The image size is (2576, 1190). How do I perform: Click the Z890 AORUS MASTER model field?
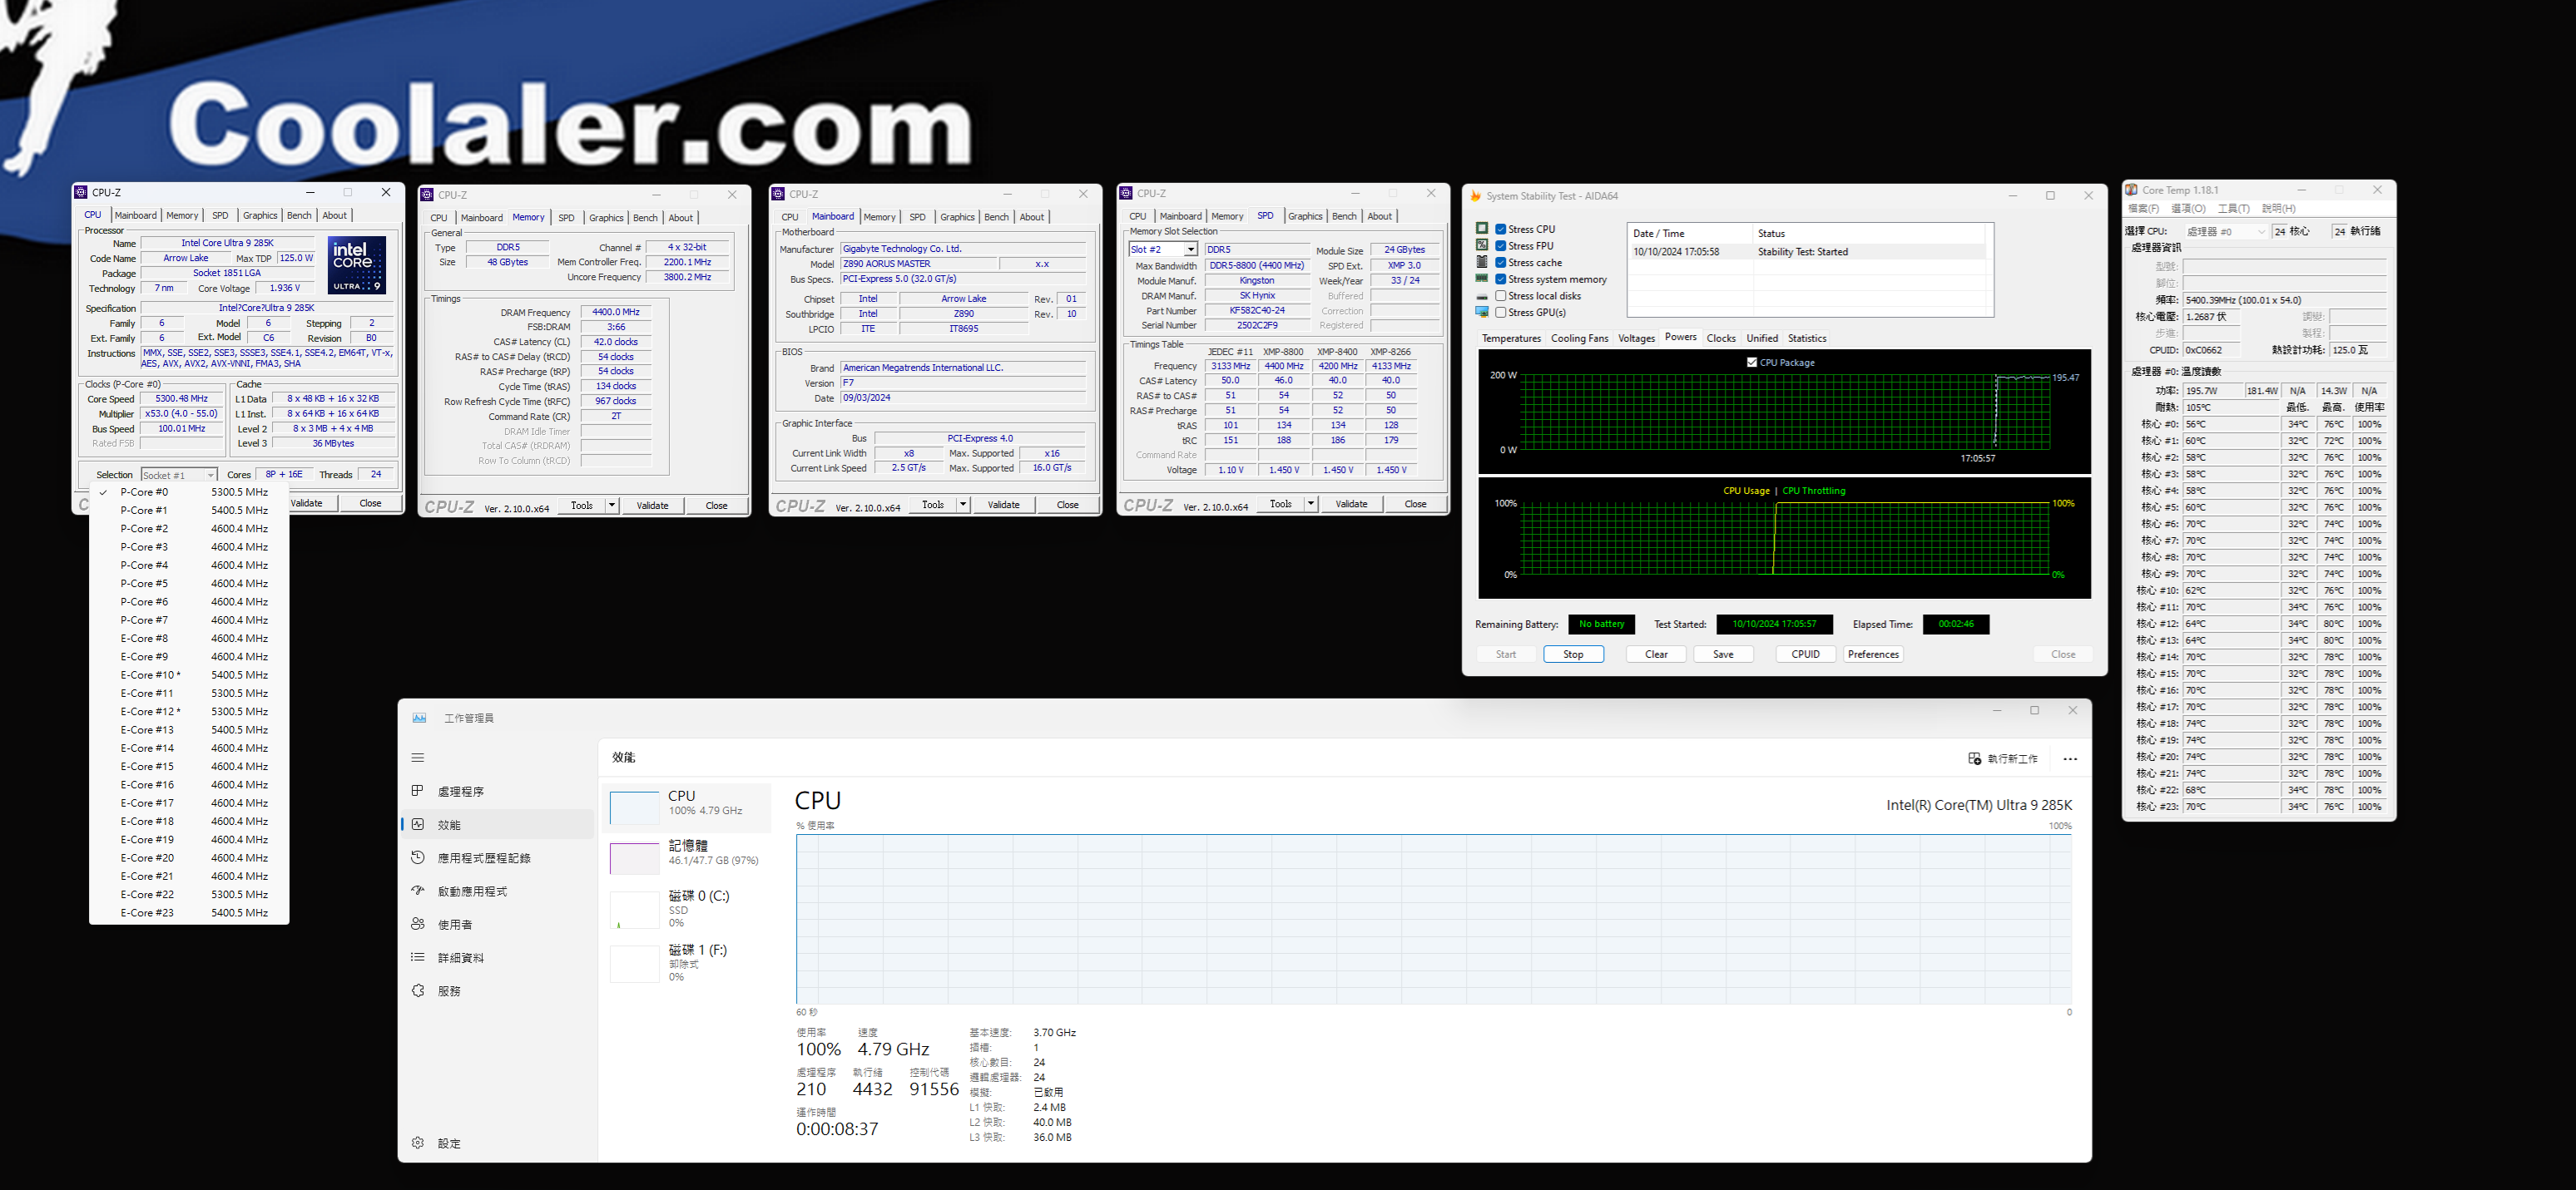[918, 264]
